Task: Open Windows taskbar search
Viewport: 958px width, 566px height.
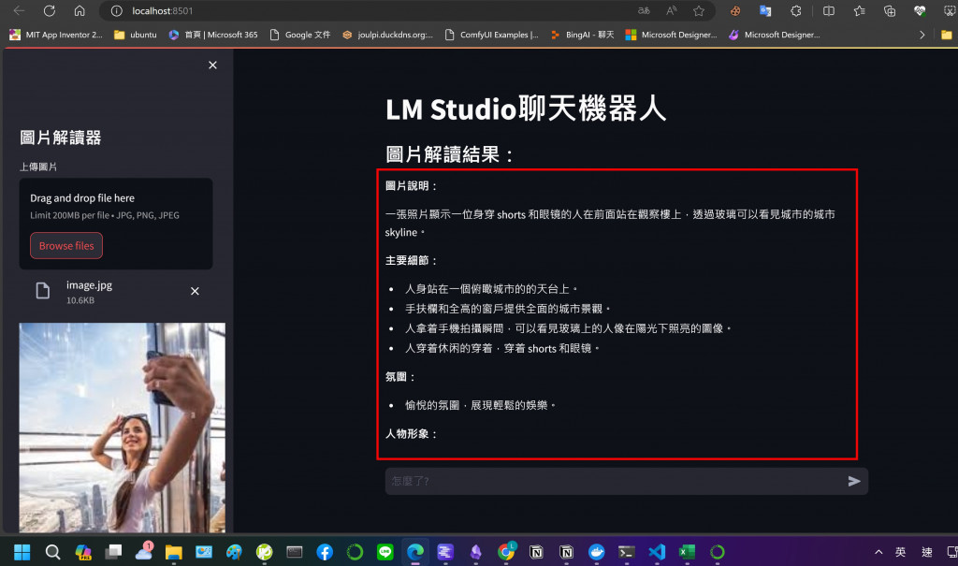Action: (x=52, y=552)
